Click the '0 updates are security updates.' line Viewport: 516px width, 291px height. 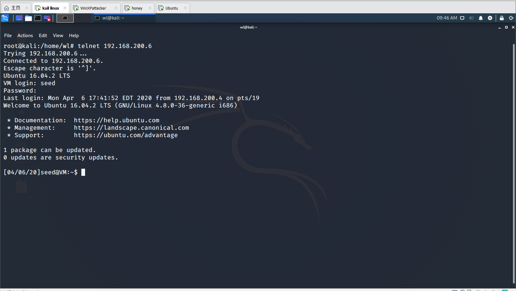click(61, 158)
